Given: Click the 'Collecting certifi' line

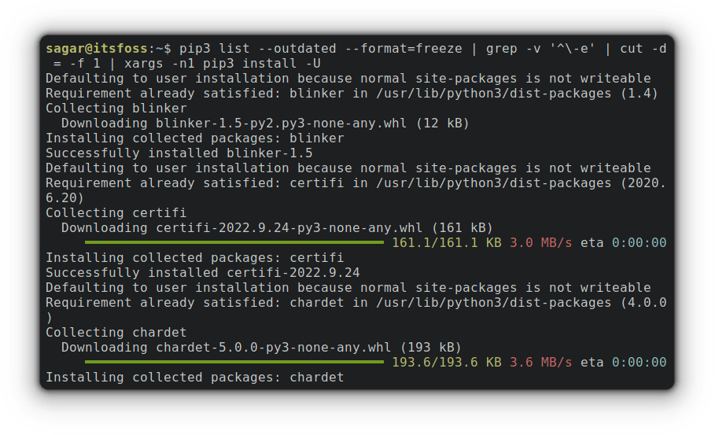Looking at the screenshot, I should click(x=116, y=213).
